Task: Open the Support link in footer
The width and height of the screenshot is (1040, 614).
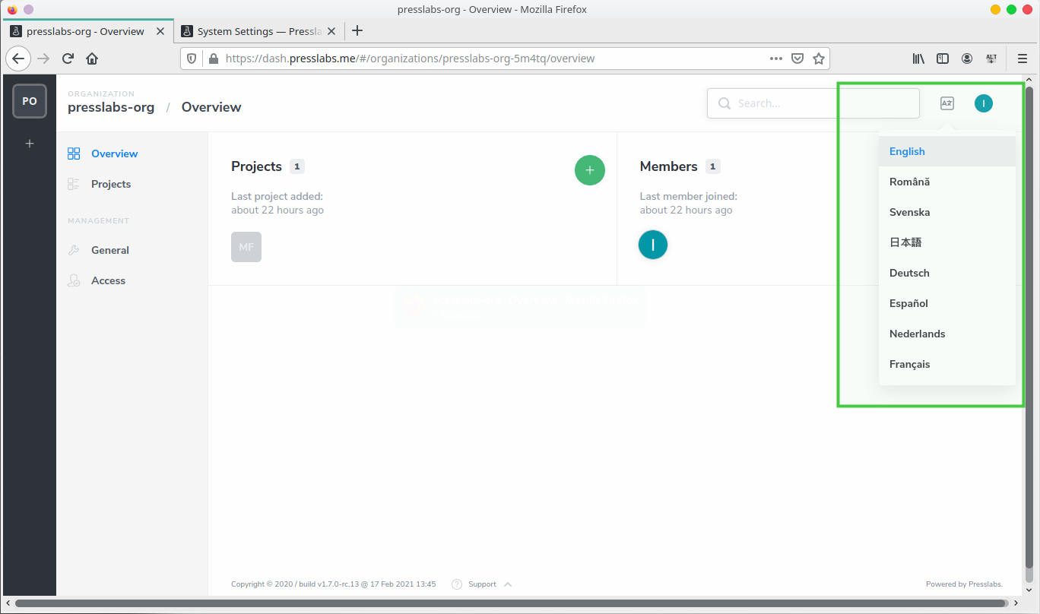Action: pos(482,584)
